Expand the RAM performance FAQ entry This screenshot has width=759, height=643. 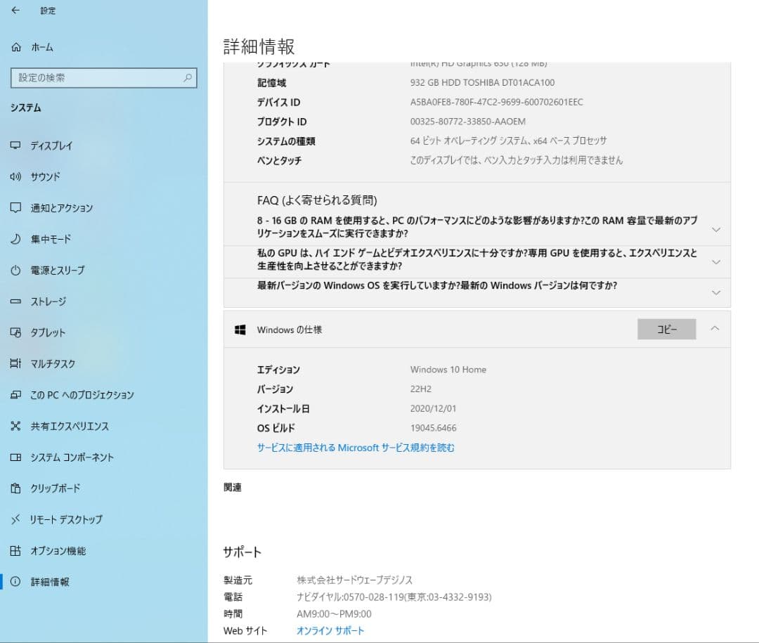click(x=715, y=229)
